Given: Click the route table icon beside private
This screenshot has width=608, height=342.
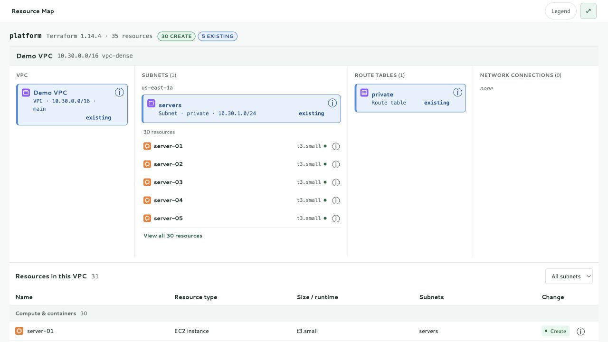Looking at the screenshot, I should click(364, 93).
